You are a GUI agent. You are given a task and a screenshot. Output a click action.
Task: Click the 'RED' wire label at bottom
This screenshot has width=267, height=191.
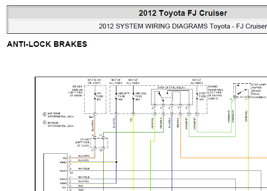coord(81,190)
